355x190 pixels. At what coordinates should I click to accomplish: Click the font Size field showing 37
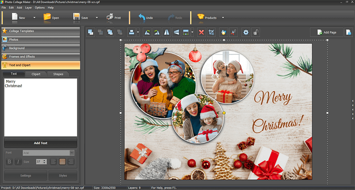(x=39, y=162)
